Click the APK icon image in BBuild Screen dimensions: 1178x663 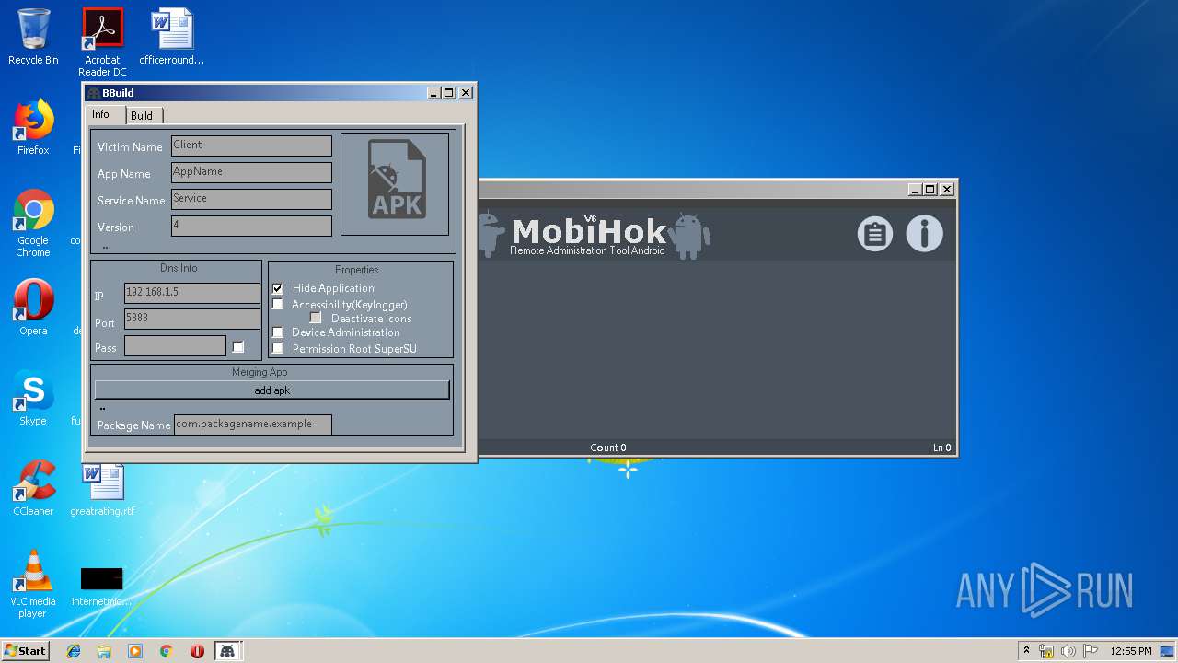tap(395, 184)
